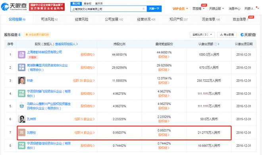Click the 258.7222万人民币 cell
262x155 pixels.
tap(209, 81)
